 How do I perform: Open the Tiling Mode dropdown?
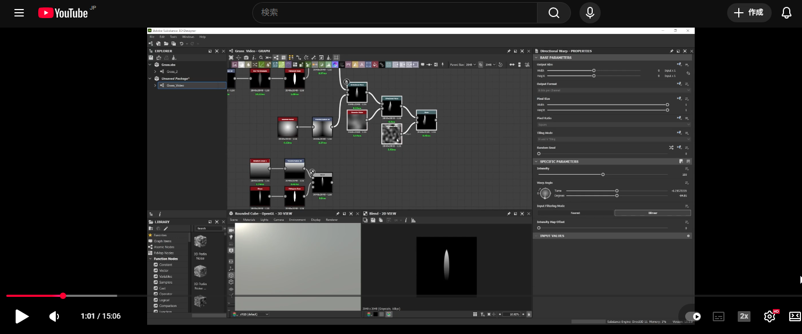613,139
